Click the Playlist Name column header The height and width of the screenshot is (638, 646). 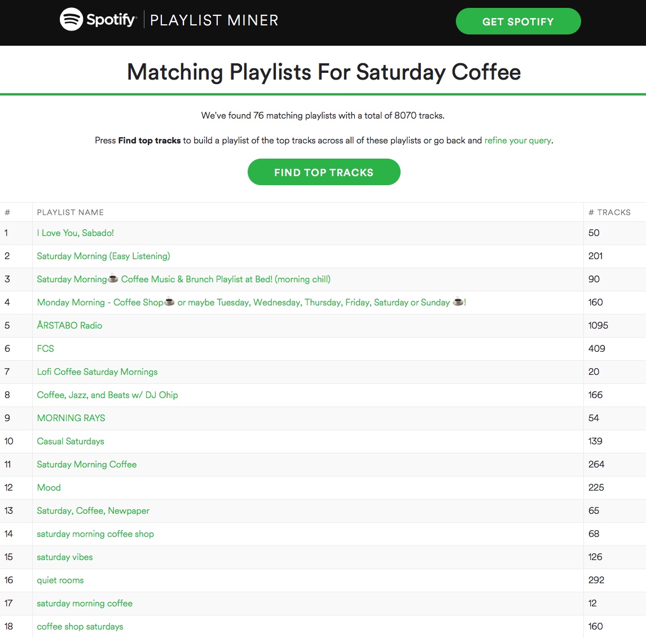(x=71, y=212)
